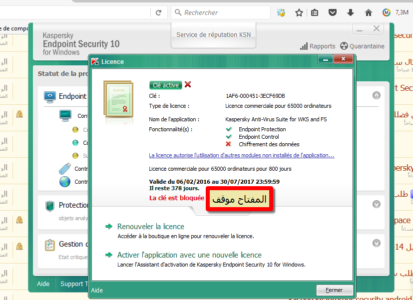The width and height of the screenshot is (413, 300).
Task: Click the Endpoint monitor eye icon
Action: (x=50, y=97)
